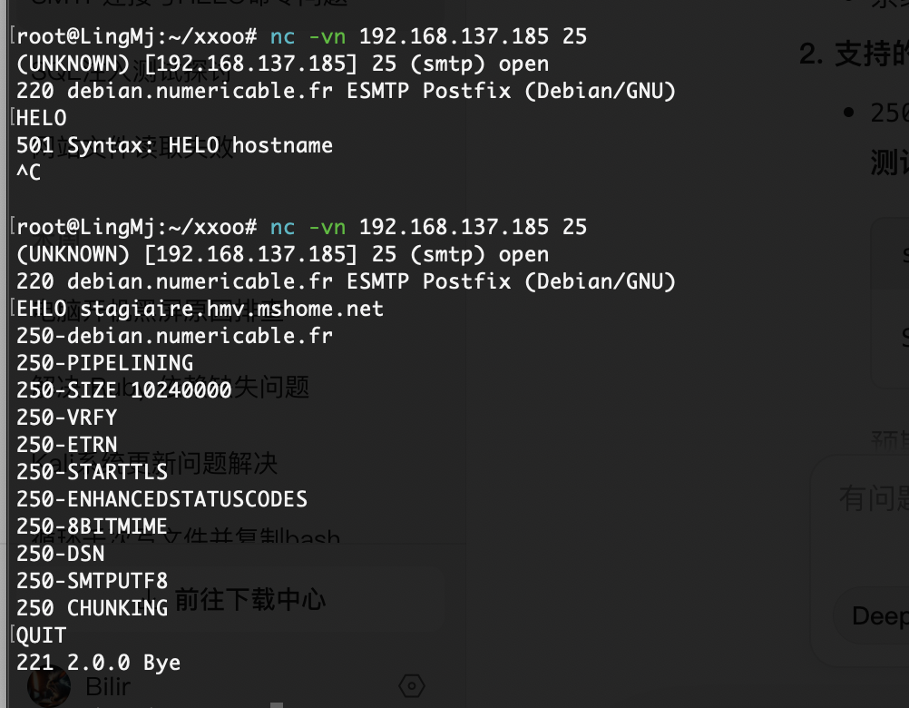Open the 前往下载中心 download center link
The height and width of the screenshot is (708, 909).
[249, 599]
